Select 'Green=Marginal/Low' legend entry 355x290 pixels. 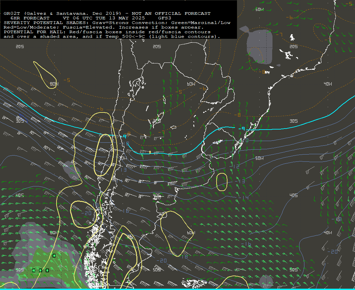click(201, 23)
